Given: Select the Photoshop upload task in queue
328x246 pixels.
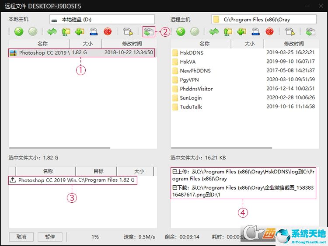Looking at the screenshot, I should pos(72,180).
